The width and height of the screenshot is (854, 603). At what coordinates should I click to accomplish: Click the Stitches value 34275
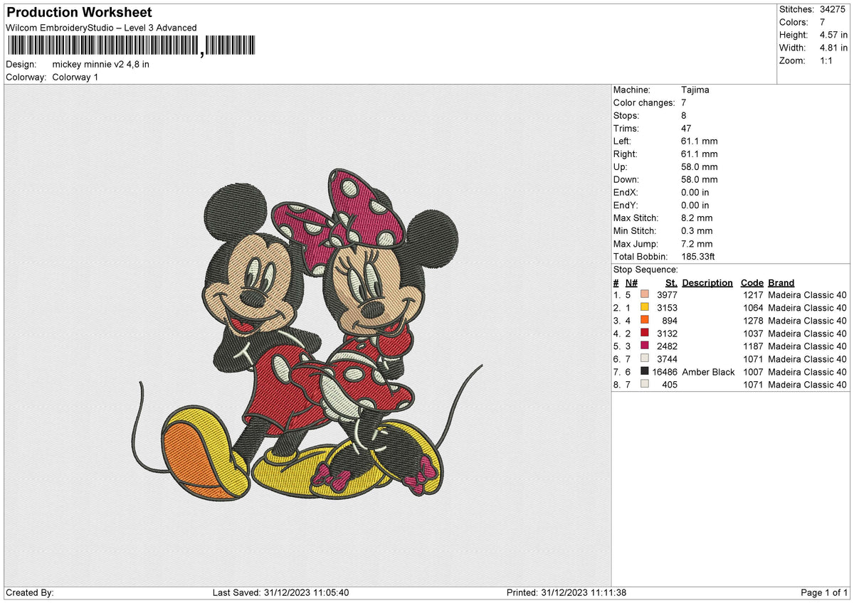(832, 9)
